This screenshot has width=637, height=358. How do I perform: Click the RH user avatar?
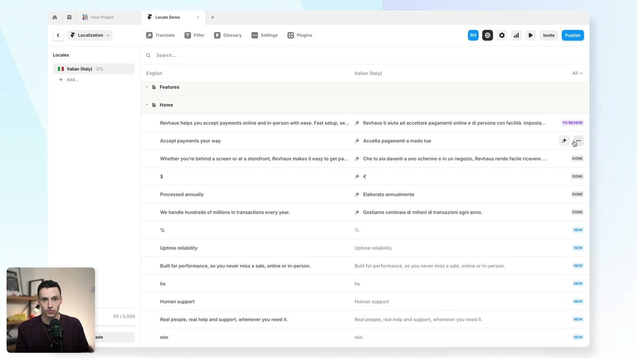(x=473, y=35)
